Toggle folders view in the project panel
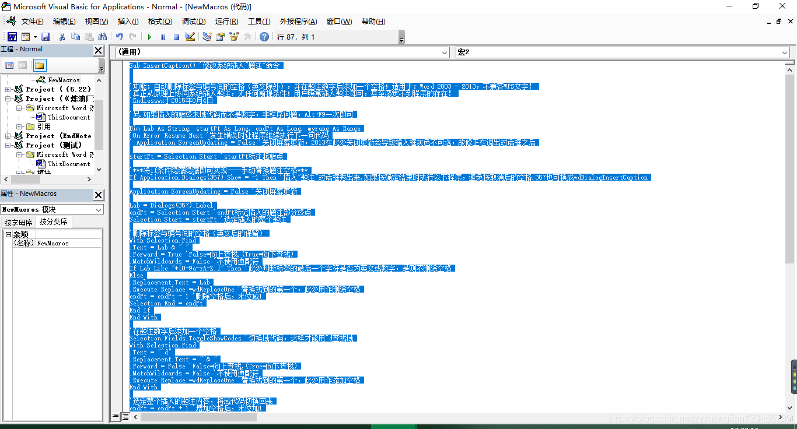Image resolution: width=797 pixels, height=429 pixels. (x=39, y=65)
